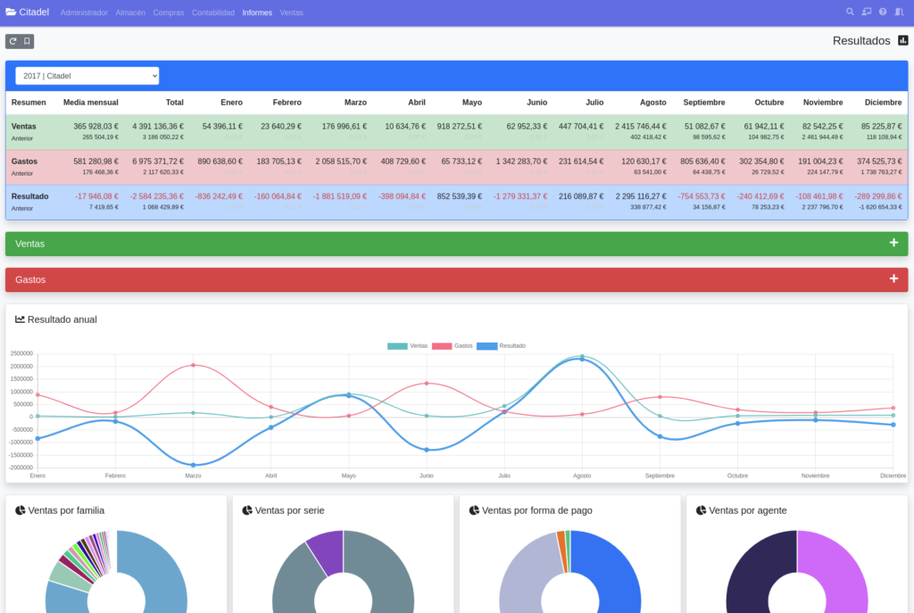
Task: Open the Contabilidad menu
Action: point(213,12)
